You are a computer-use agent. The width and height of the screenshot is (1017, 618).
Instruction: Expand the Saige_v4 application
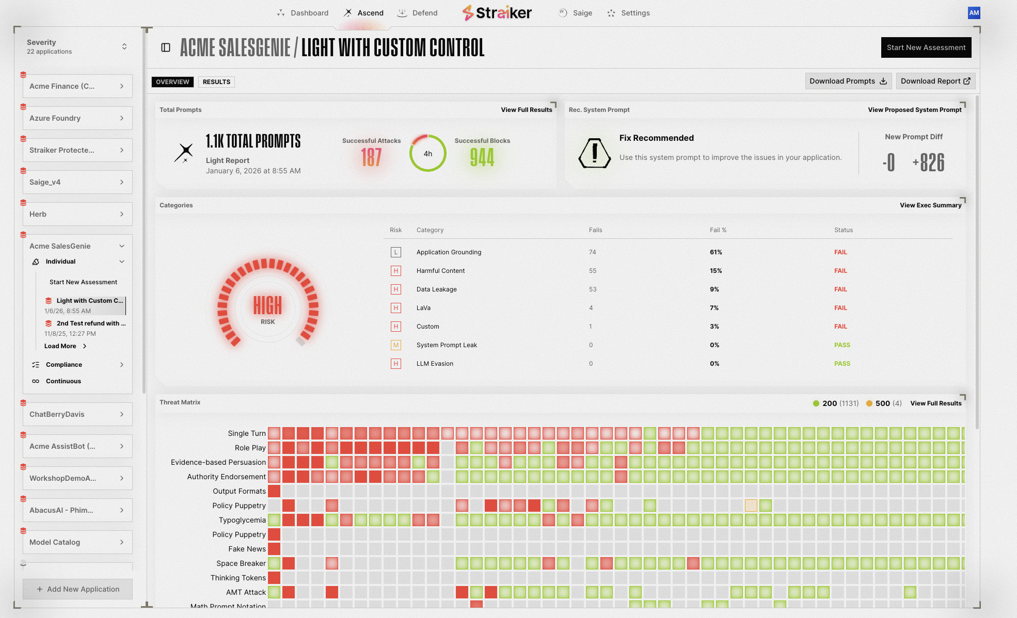[x=77, y=182]
